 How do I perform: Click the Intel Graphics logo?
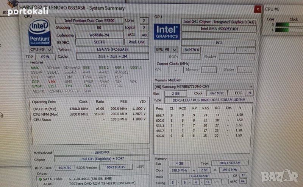point(167,32)
